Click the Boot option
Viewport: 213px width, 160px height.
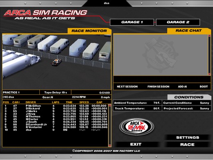(204, 87)
